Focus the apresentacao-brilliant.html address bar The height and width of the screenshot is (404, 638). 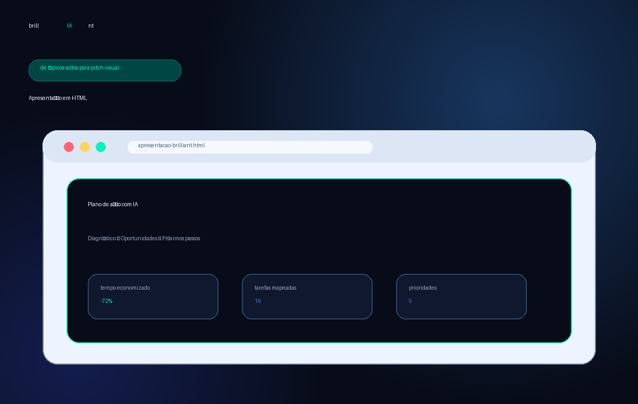tap(250, 147)
